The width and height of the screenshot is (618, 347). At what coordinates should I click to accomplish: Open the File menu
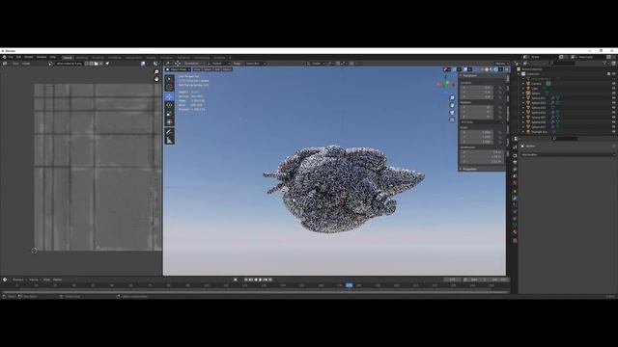tap(11, 57)
